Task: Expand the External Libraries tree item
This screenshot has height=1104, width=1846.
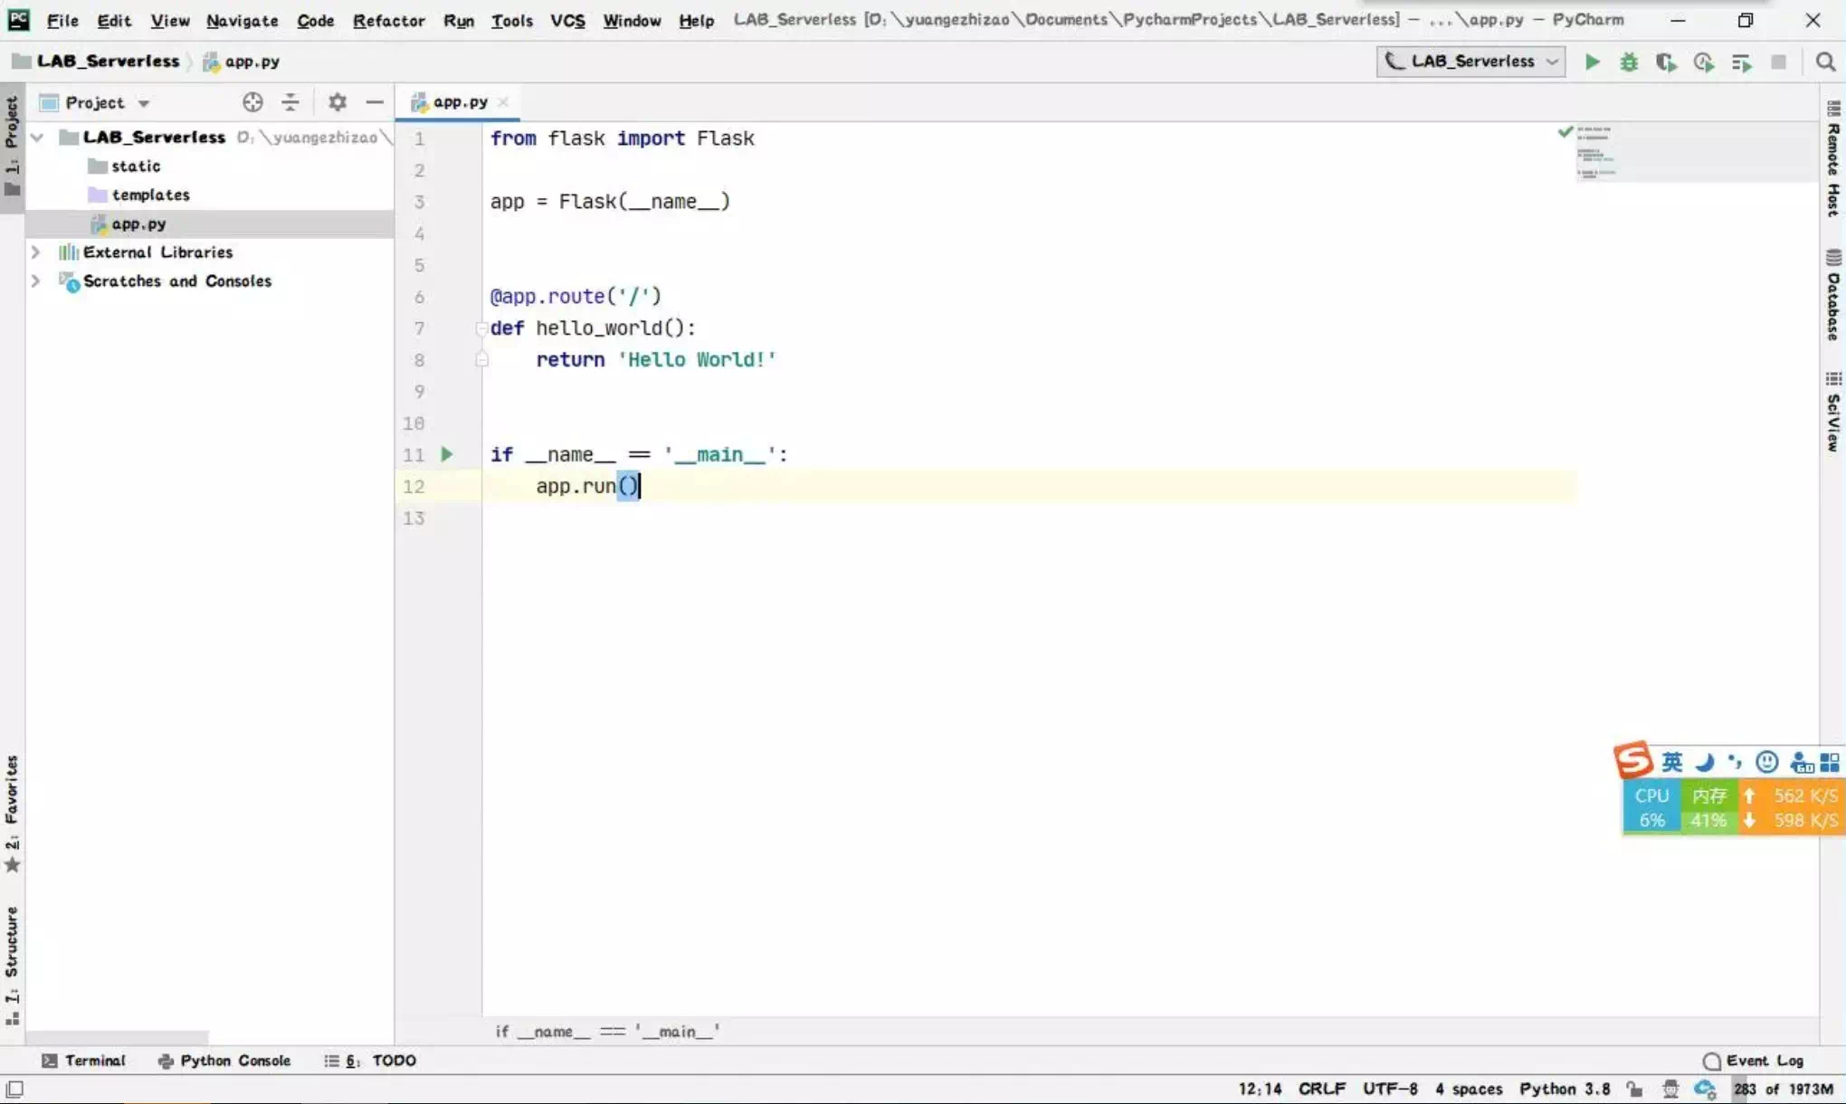Action: click(x=34, y=251)
